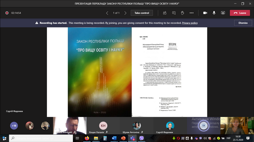254x142 pixels.
Task: Click the Take control button
Action: pos(142,13)
